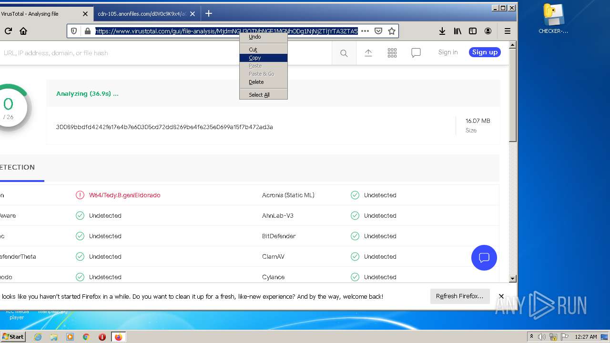Open volume speaker icon in system tray

[x=542, y=337]
